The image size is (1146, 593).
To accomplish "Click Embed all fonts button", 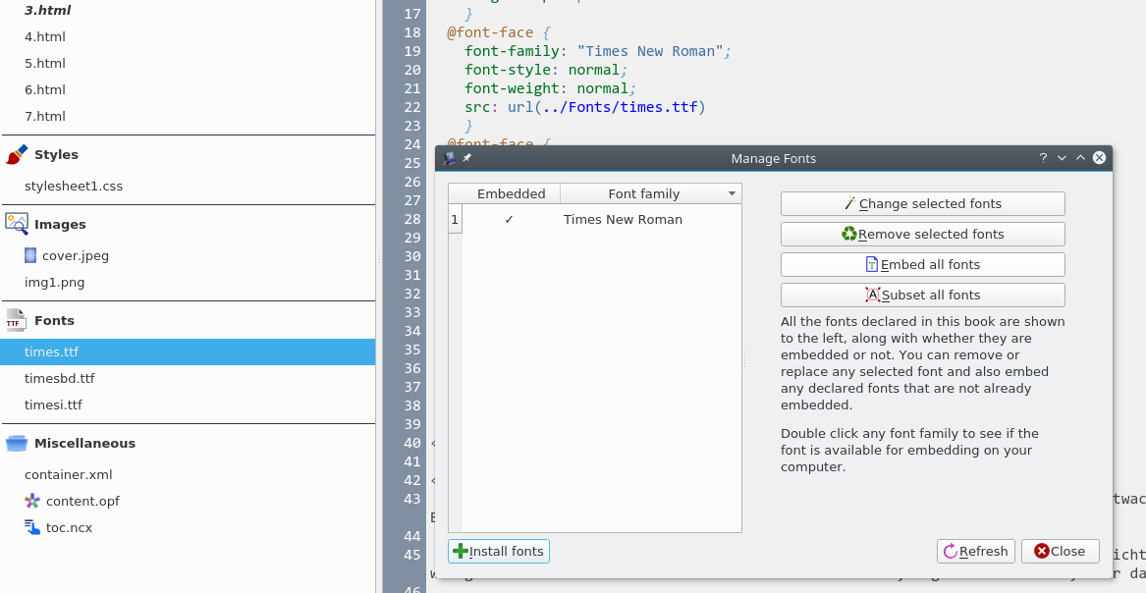I will tap(922, 265).
